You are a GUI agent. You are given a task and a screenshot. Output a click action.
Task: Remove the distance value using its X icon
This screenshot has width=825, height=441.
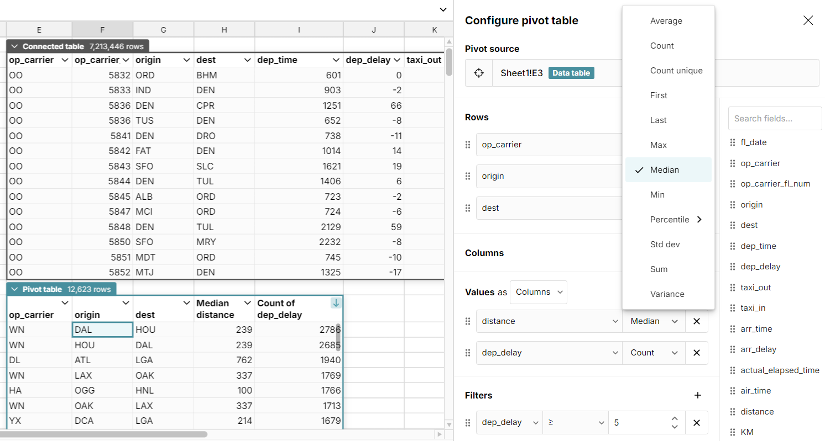point(696,321)
